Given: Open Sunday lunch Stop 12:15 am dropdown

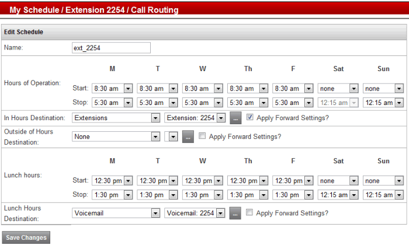Looking at the screenshot, I should [x=383, y=195].
